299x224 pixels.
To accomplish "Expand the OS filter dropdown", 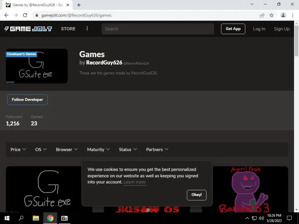I will click(41, 150).
